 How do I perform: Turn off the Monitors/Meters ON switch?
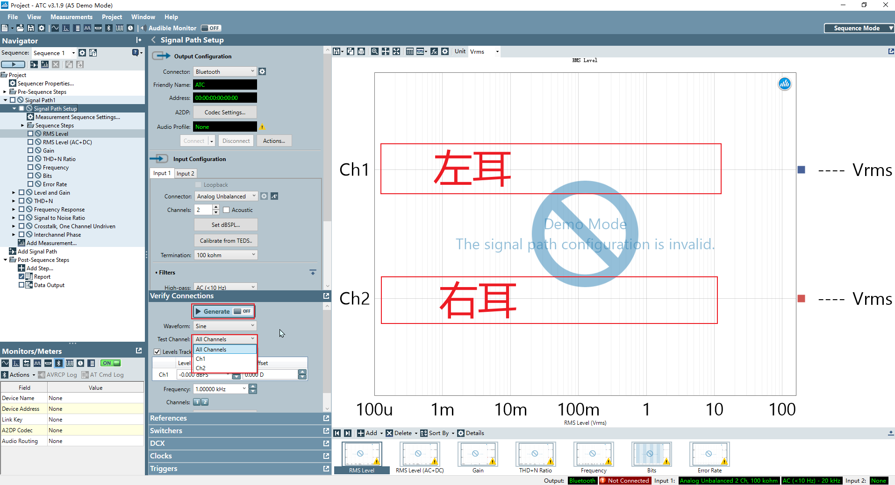click(111, 363)
